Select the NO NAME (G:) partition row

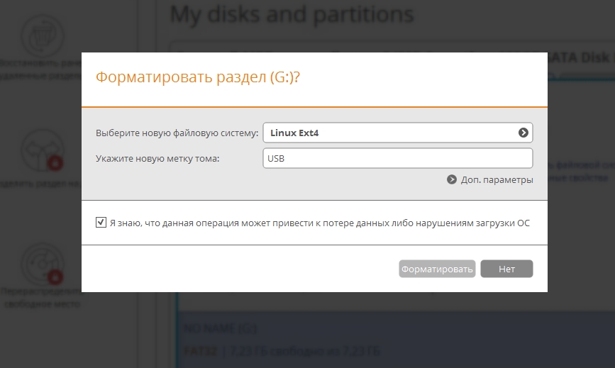(220, 329)
